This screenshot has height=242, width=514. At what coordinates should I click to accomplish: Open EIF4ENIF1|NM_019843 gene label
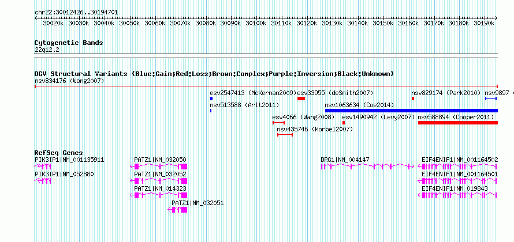pos(455,188)
